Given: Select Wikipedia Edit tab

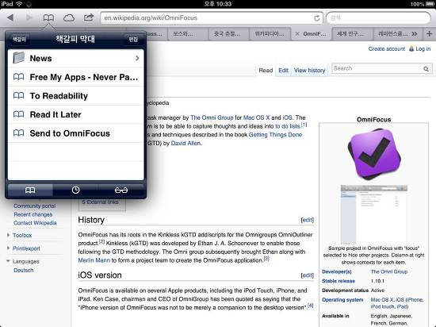Looking at the screenshot, I should click(x=283, y=71).
